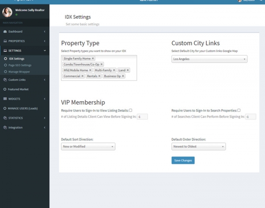This screenshot has width=265, height=208.
Task: Open Manage Users (Leads) link
Action: pyautogui.click(x=22, y=108)
